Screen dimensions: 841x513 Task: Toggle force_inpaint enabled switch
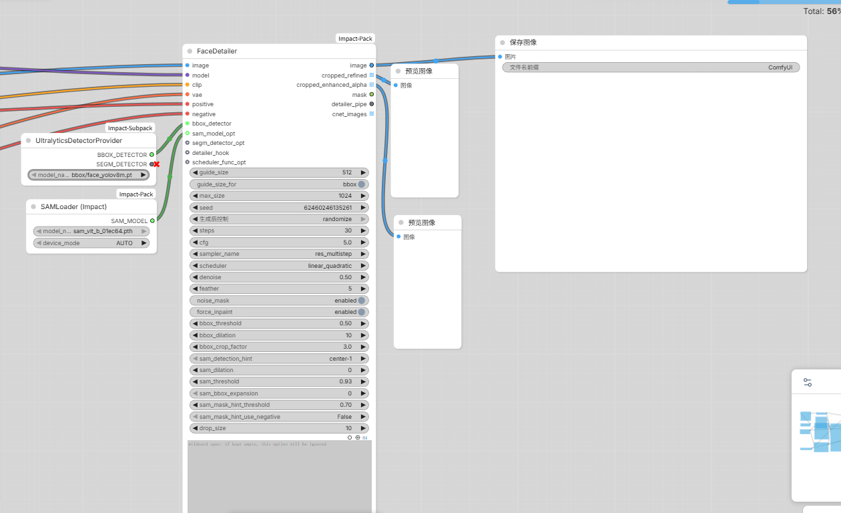[x=361, y=312]
